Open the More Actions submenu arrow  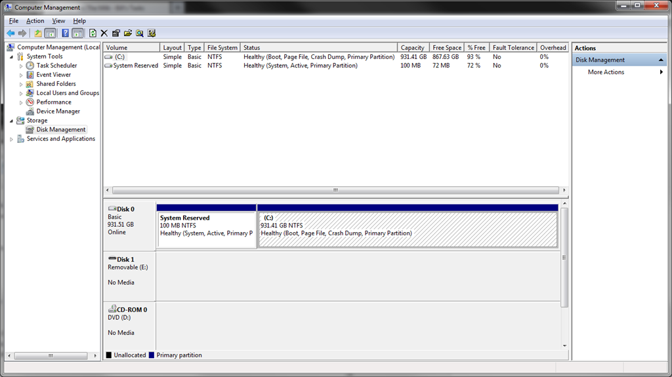661,72
